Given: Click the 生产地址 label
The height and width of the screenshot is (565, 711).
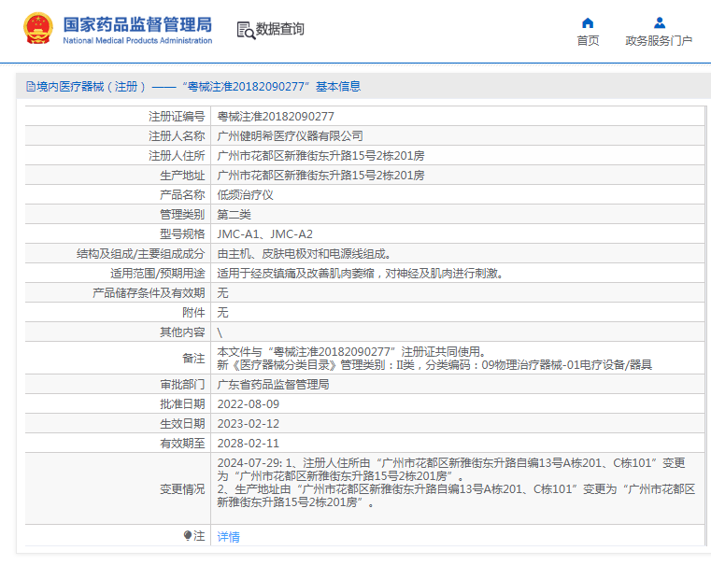Looking at the screenshot, I should [182, 176].
